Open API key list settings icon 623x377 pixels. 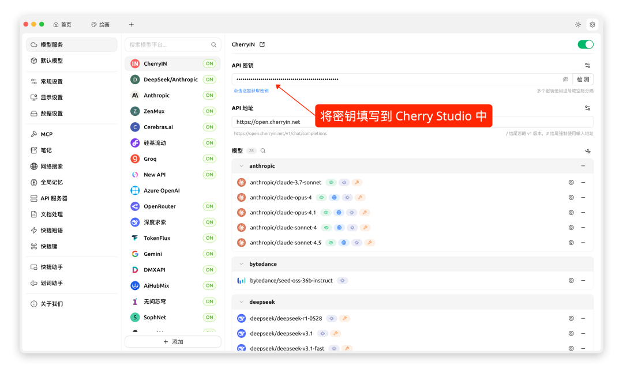(588, 66)
